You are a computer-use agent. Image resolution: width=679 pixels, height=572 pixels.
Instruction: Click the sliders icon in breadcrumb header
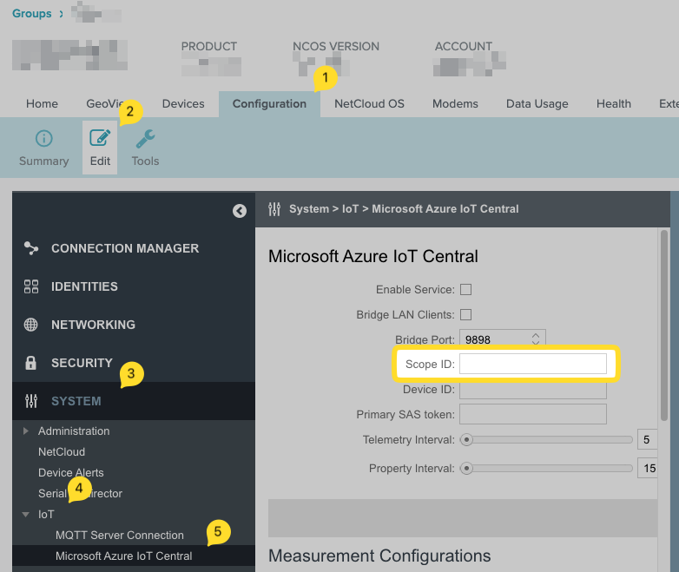[274, 208]
